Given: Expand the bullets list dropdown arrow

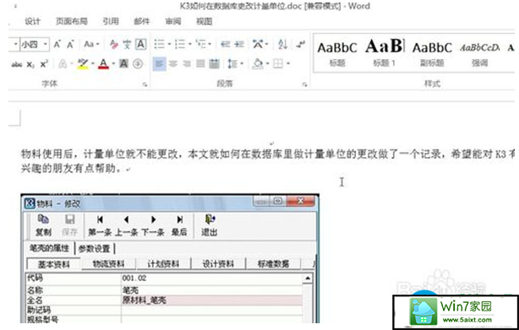Looking at the screenshot, I should 169,44.
